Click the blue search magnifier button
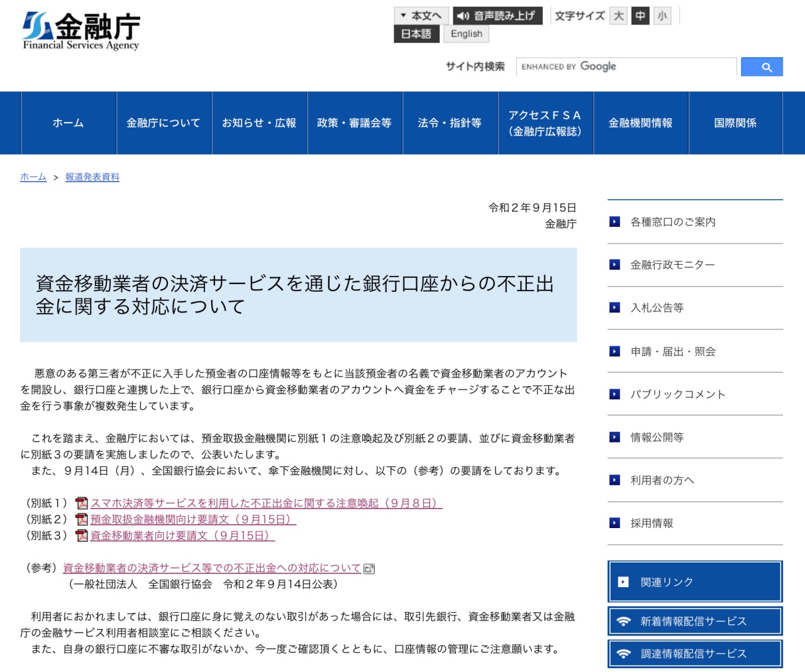This screenshot has height=672, width=805. coord(762,67)
